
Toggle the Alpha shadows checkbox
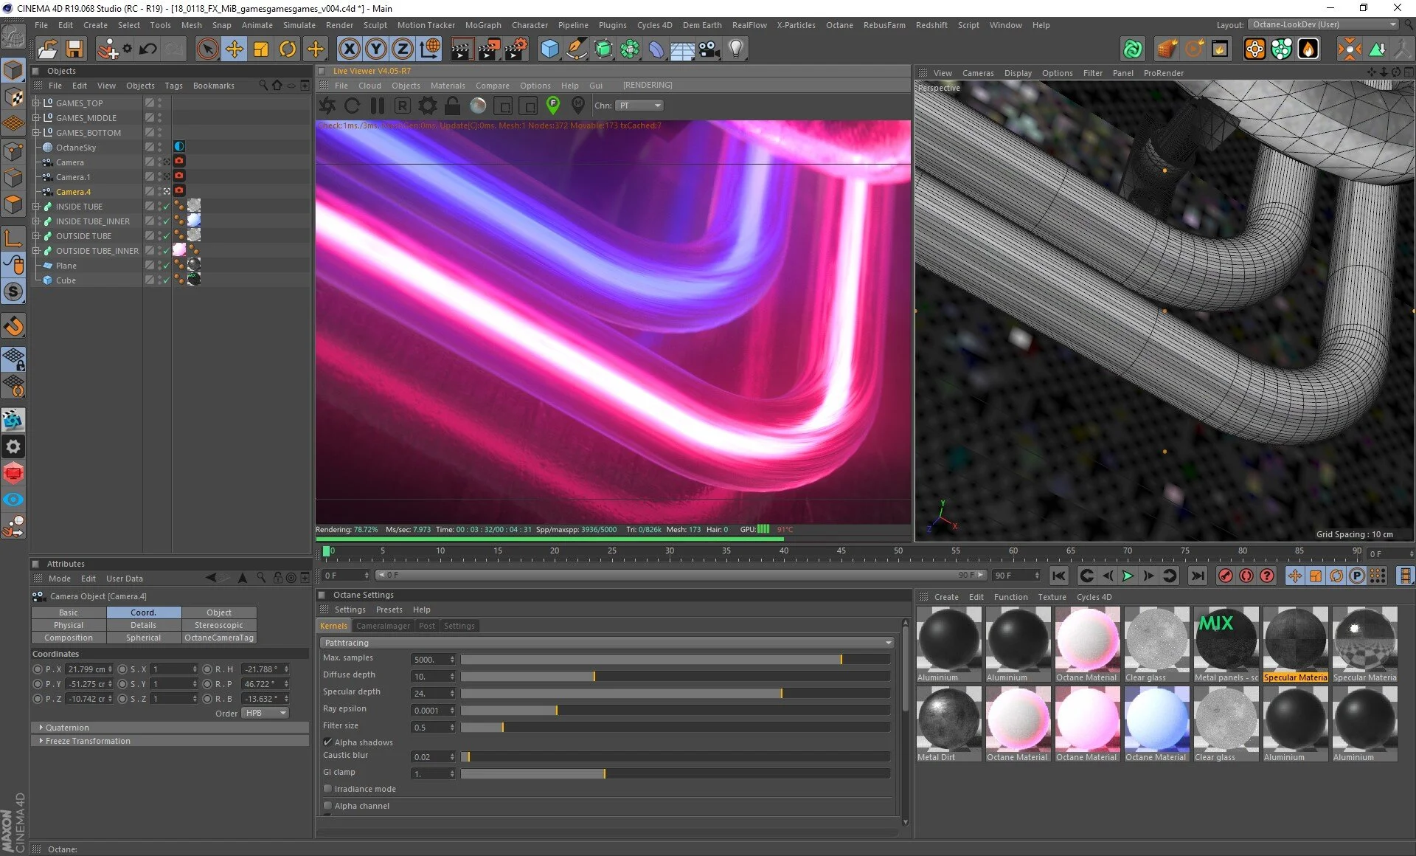pos(327,742)
